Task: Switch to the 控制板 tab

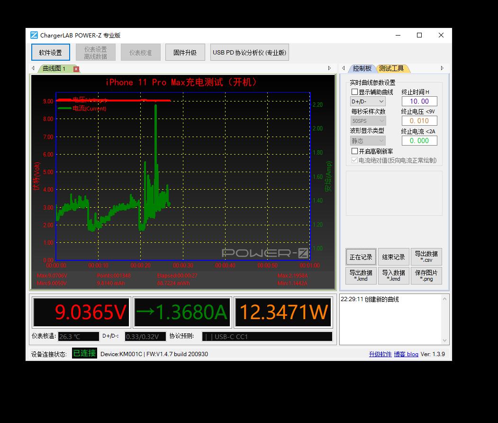Action: tap(362, 69)
